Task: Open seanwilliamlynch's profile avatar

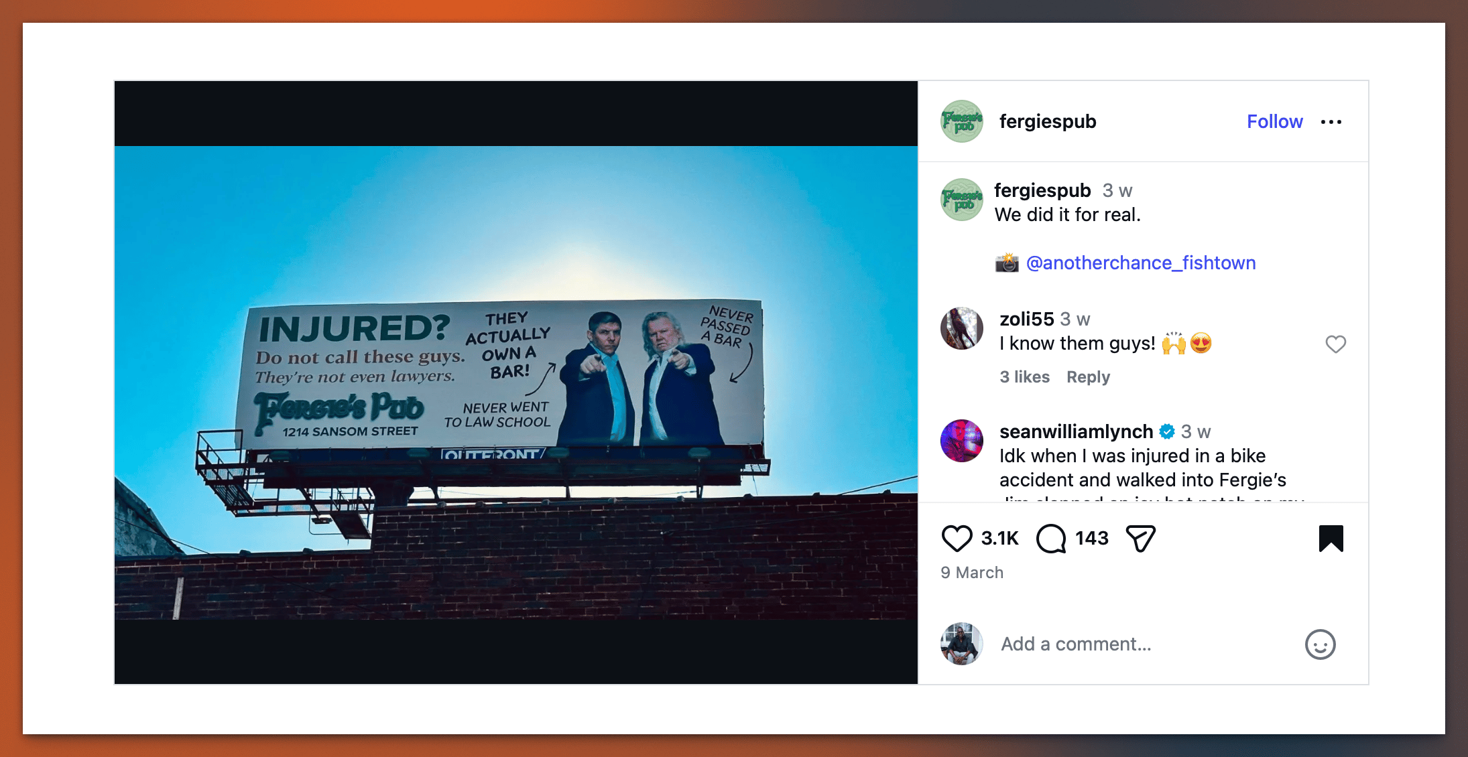Action: [962, 441]
